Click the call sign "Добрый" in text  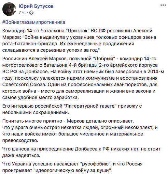pyautogui.click(x=103, y=59)
